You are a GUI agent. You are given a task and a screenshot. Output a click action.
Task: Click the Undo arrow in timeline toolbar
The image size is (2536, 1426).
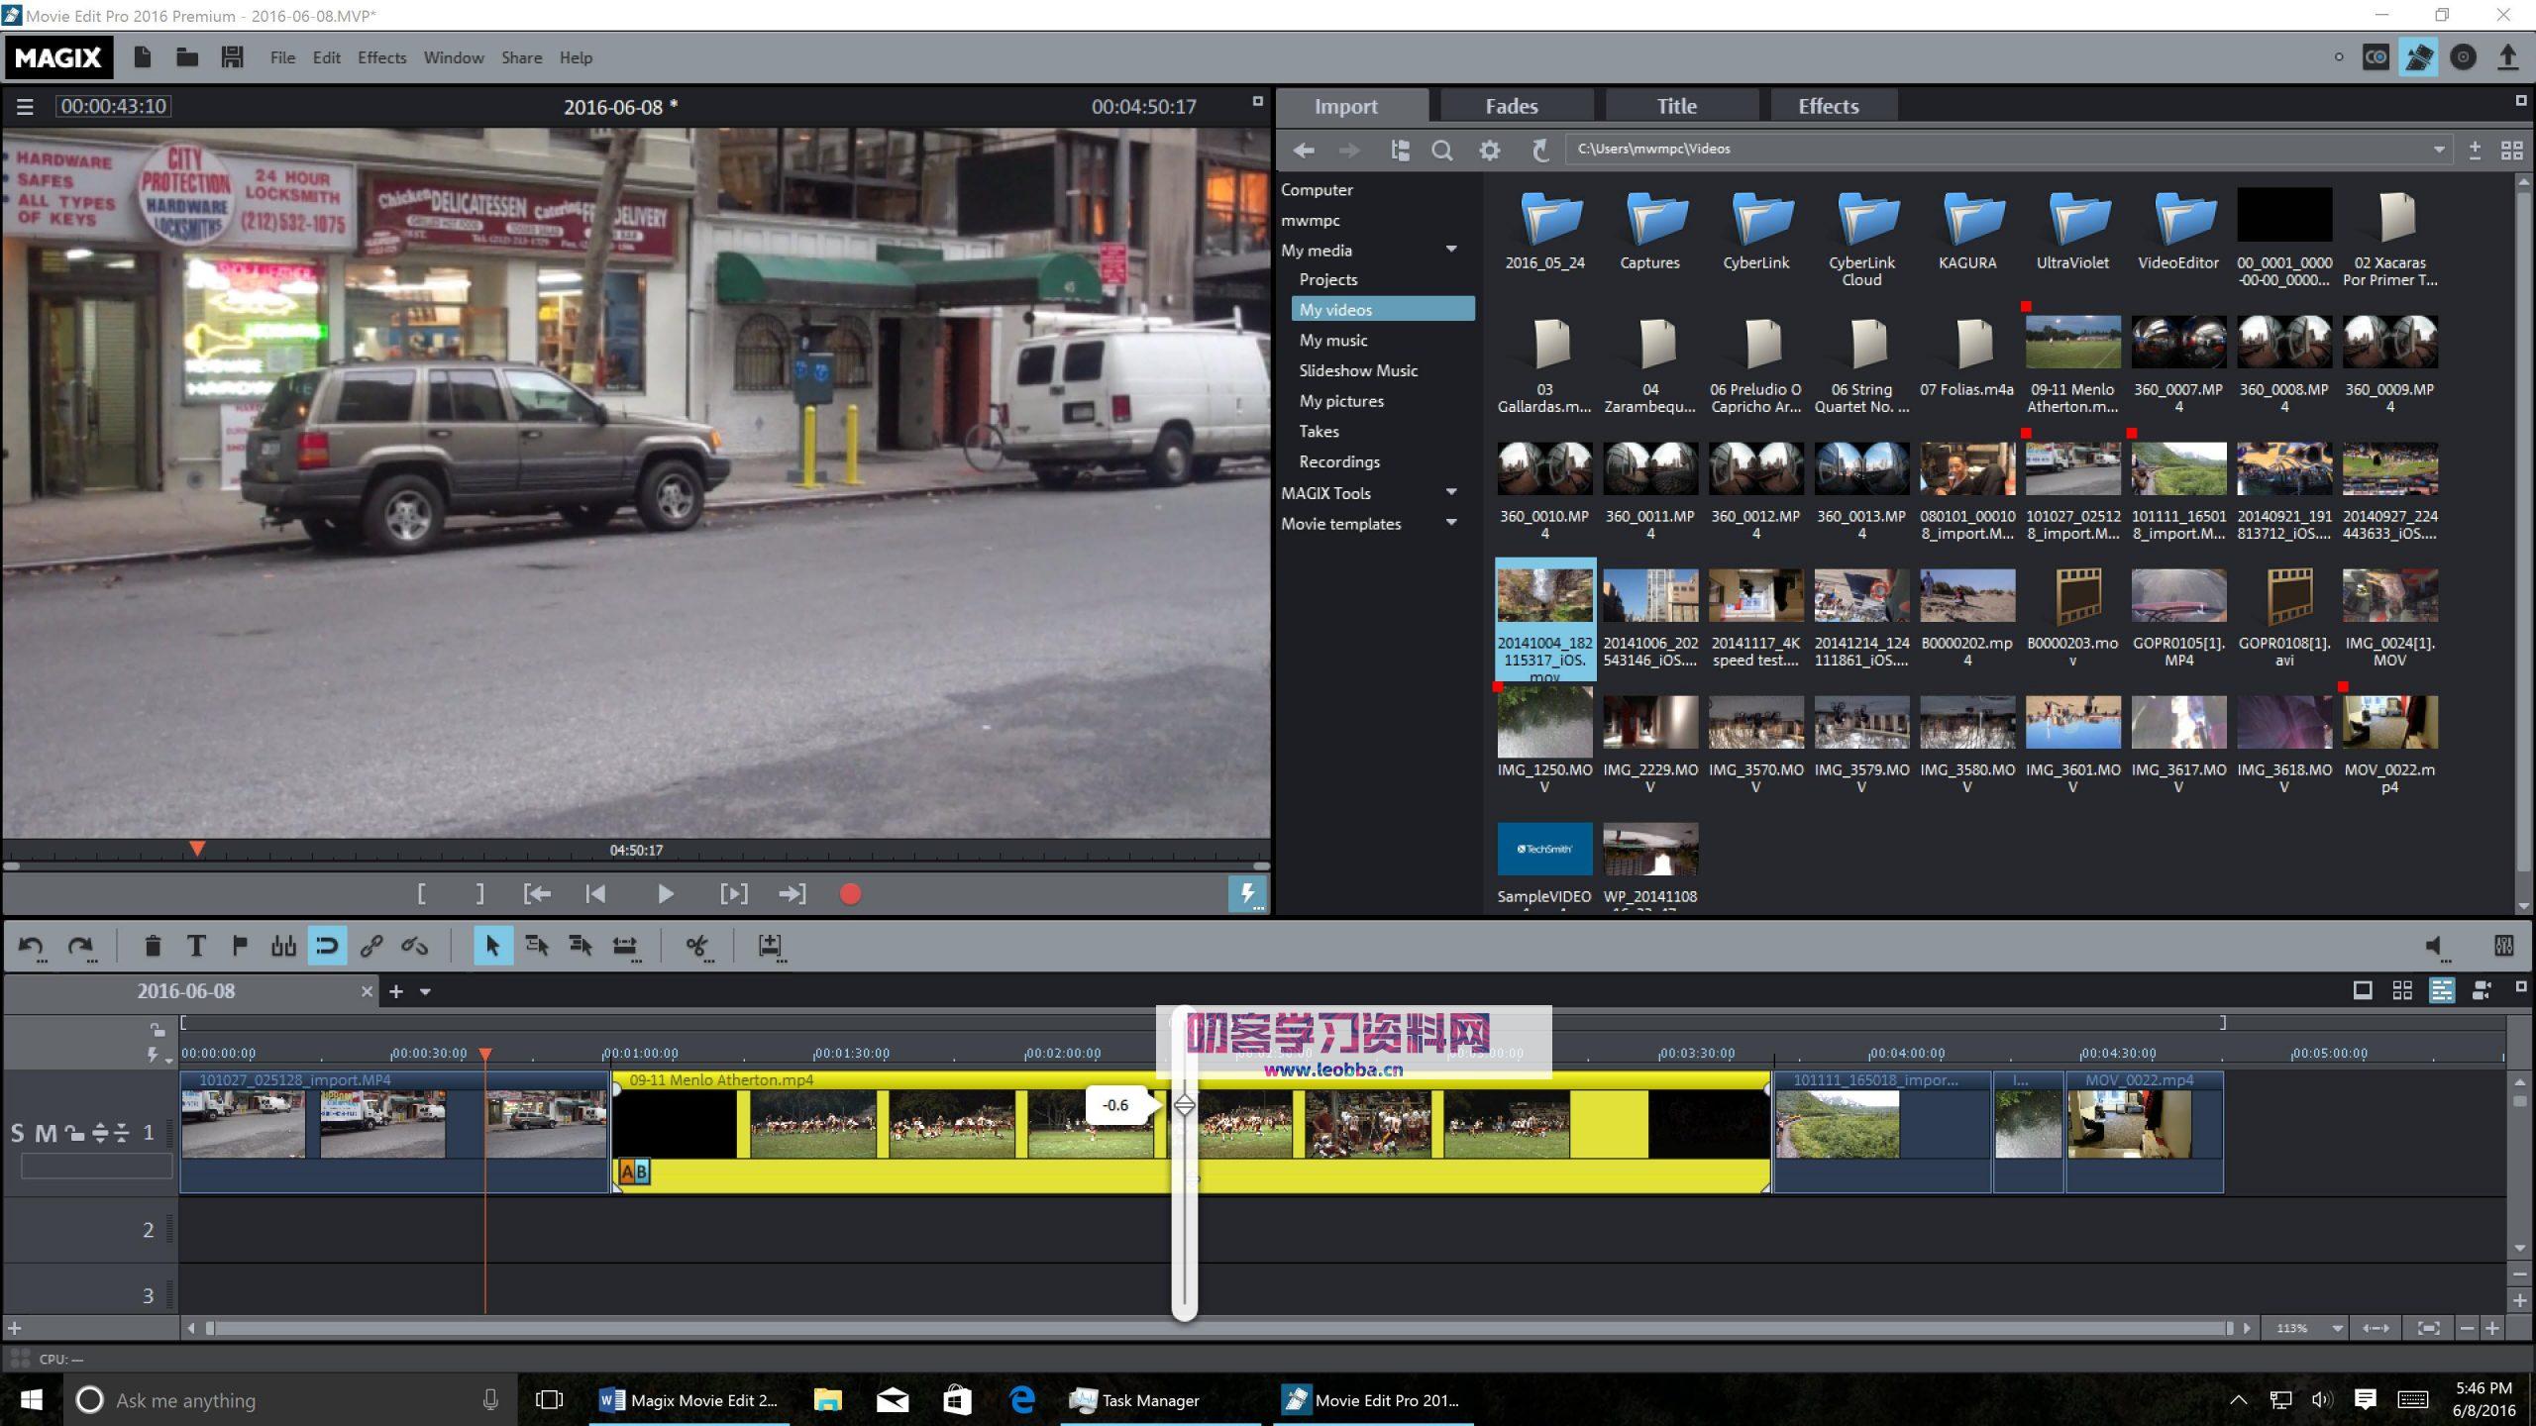(31, 947)
